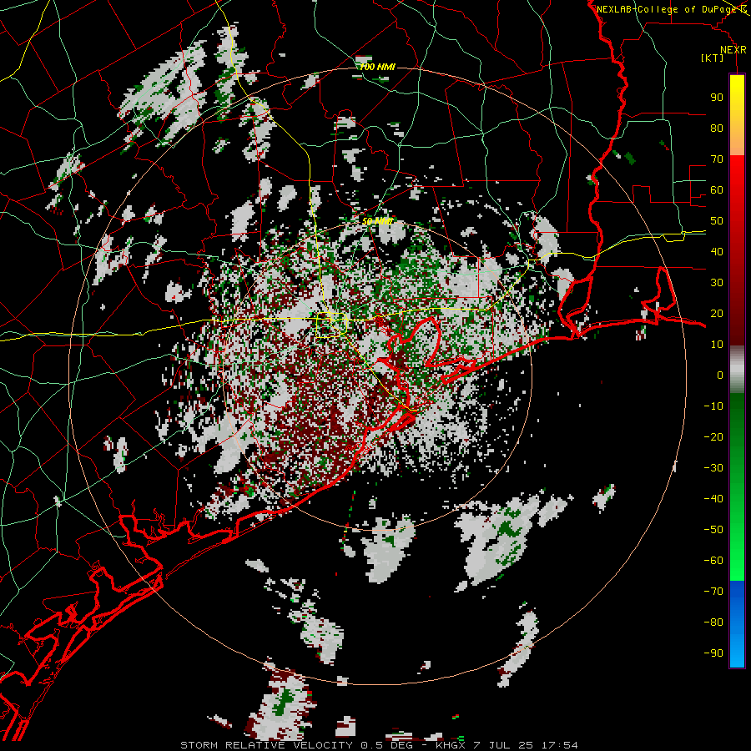
Task: Click the dark blue segment of the color bar
Action: 737,594
